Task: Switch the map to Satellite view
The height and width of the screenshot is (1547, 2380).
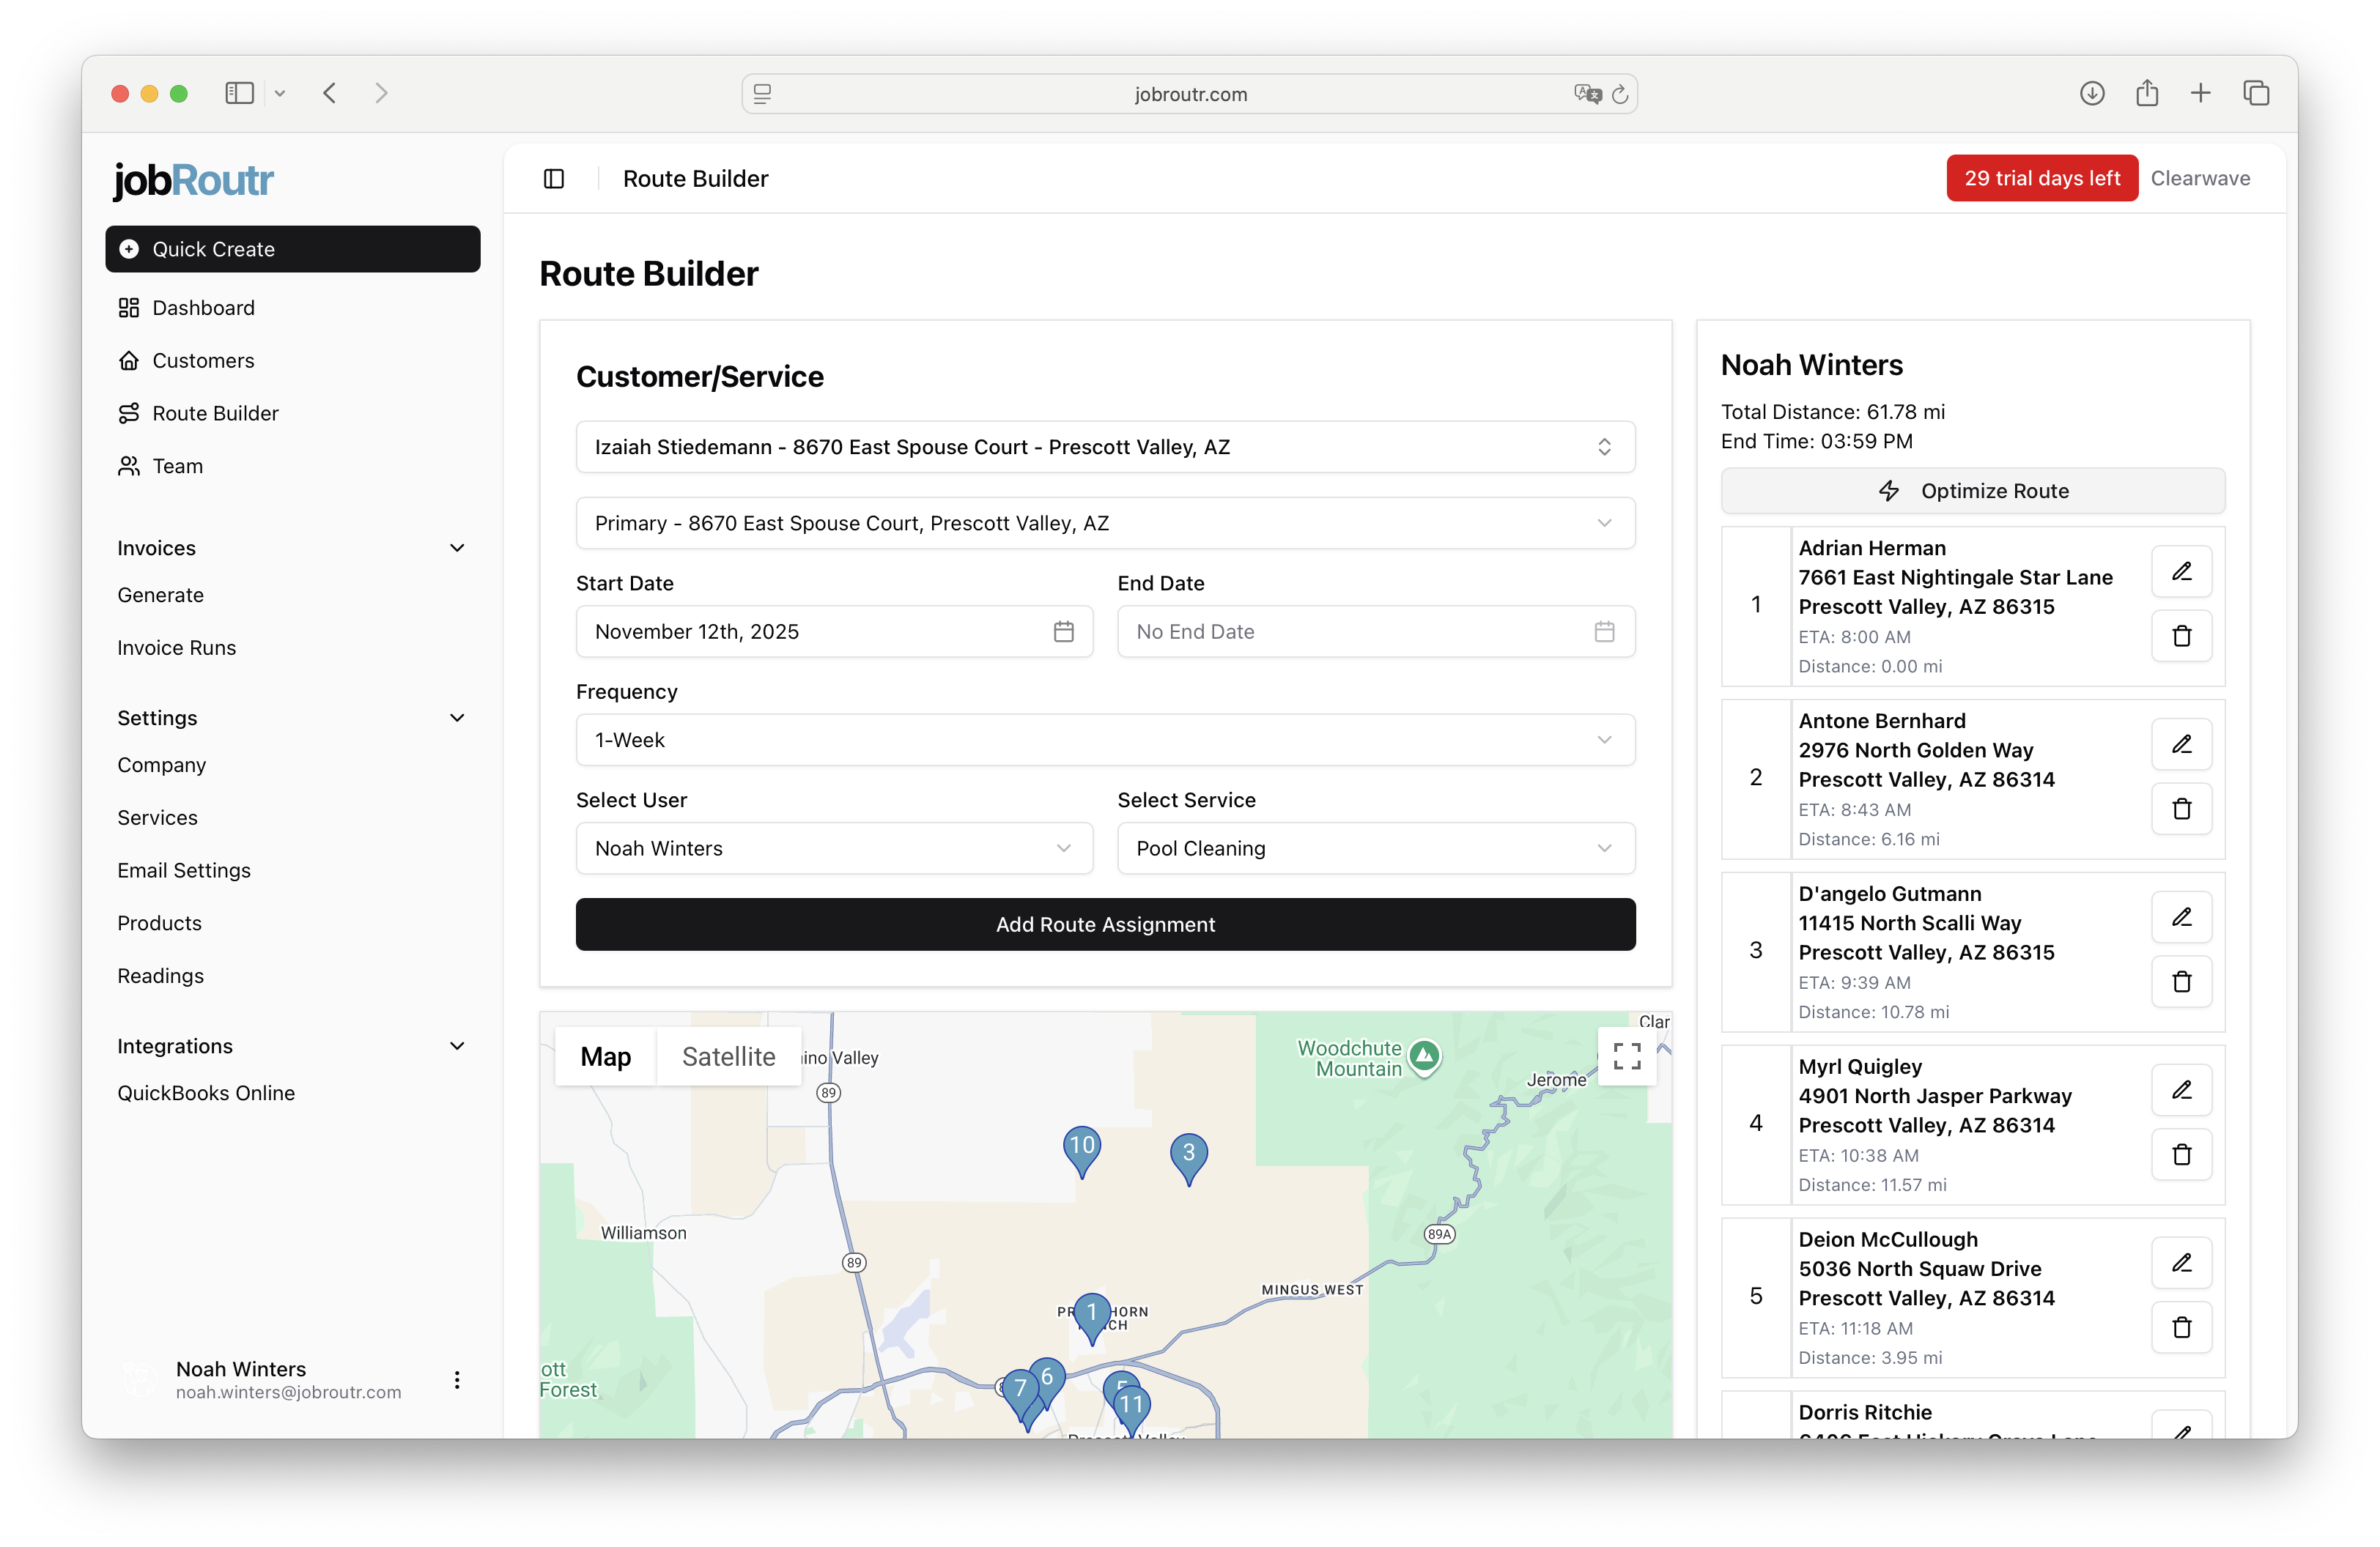Action: click(x=729, y=1056)
